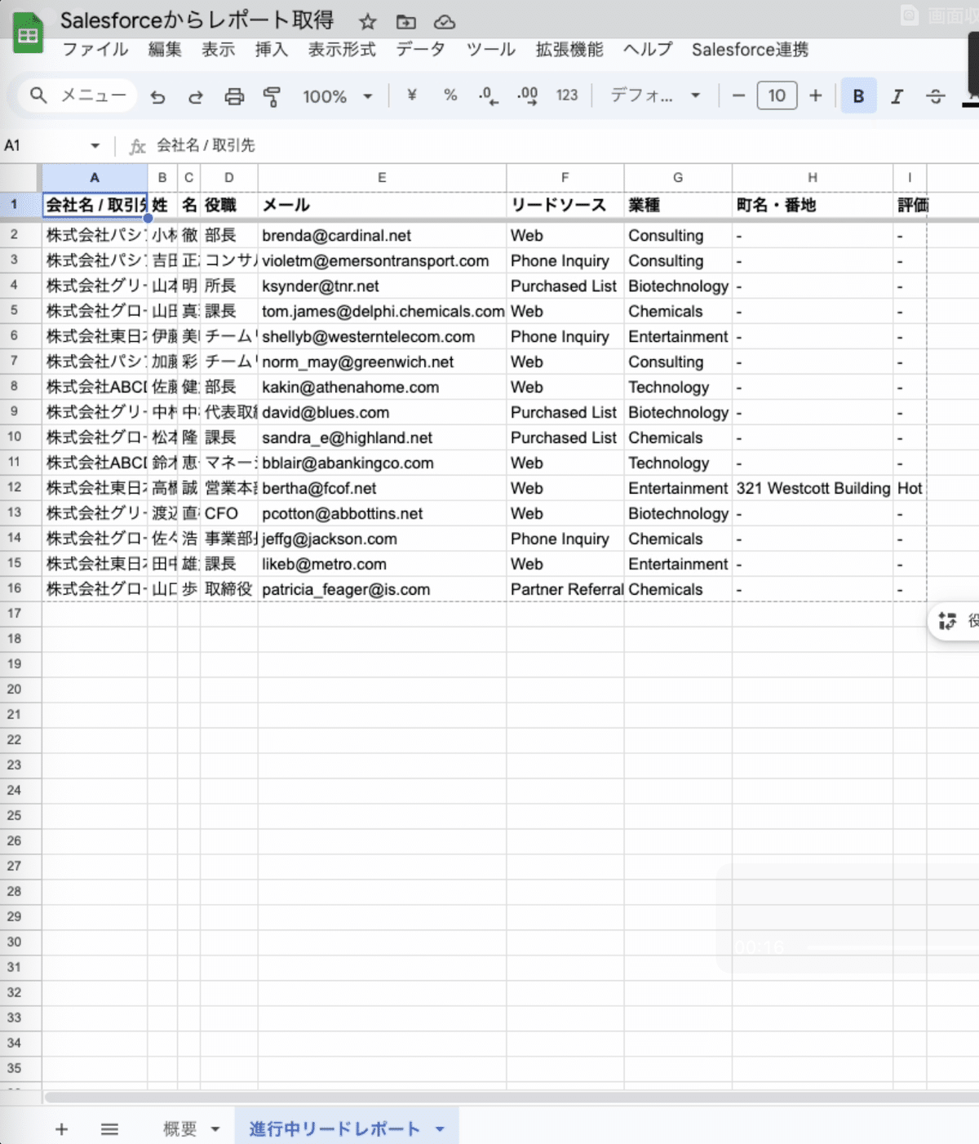The height and width of the screenshot is (1144, 979).
Task: Add a new sheet with the plus icon
Action: pyautogui.click(x=61, y=1128)
